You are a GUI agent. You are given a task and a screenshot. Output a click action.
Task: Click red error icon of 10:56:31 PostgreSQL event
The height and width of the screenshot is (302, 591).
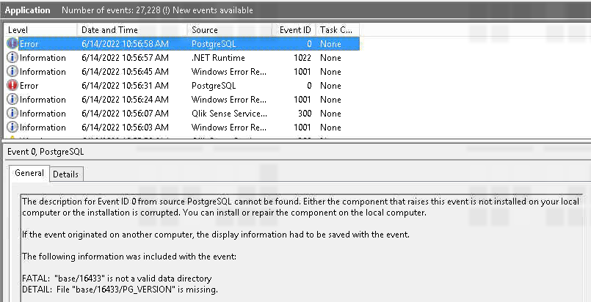pos(12,86)
